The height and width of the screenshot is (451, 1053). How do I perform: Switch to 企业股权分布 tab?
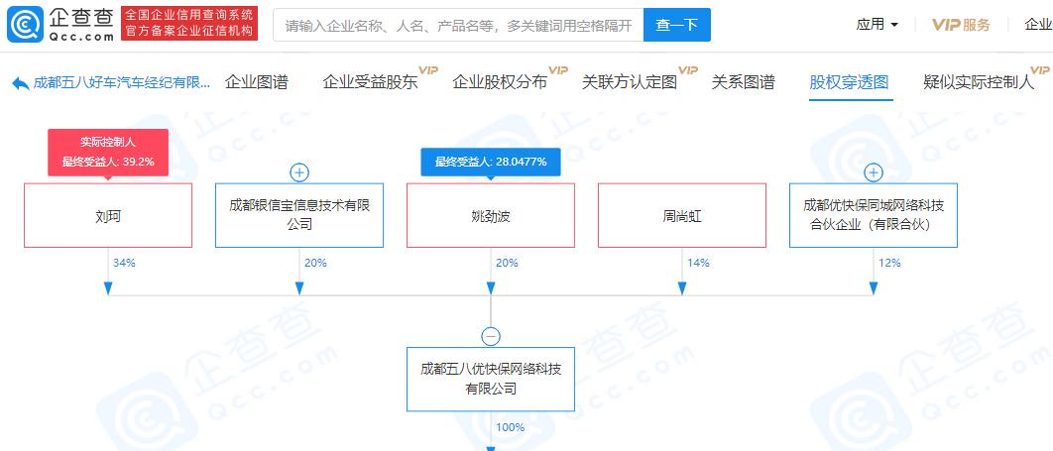[x=501, y=82]
